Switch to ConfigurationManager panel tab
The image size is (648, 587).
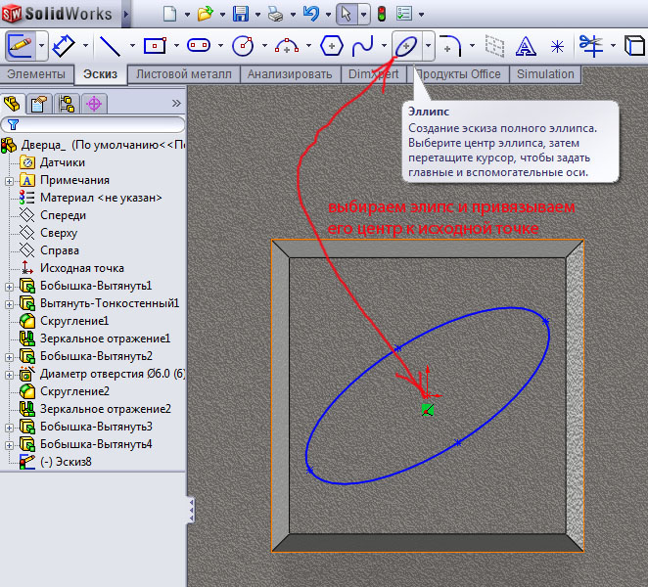(x=67, y=103)
